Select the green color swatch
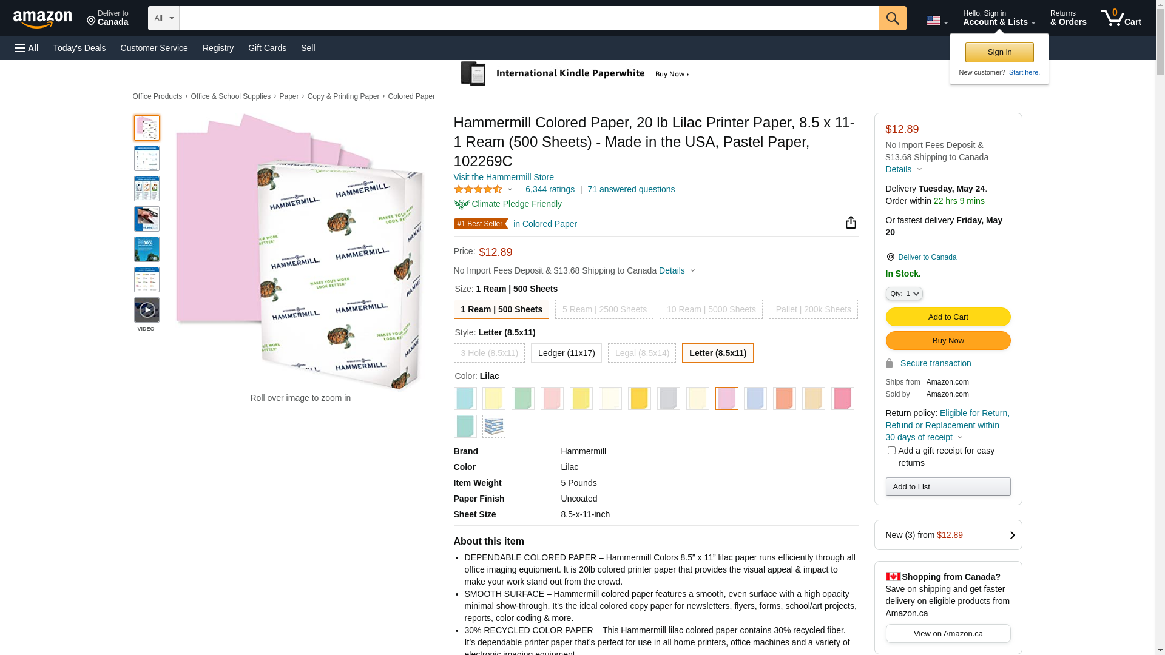The image size is (1165, 655). click(523, 398)
